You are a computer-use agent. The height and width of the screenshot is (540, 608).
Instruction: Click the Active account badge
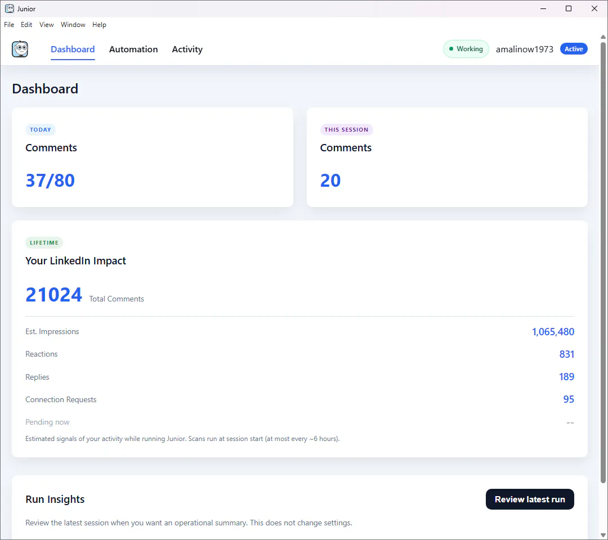(x=574, y=49)
